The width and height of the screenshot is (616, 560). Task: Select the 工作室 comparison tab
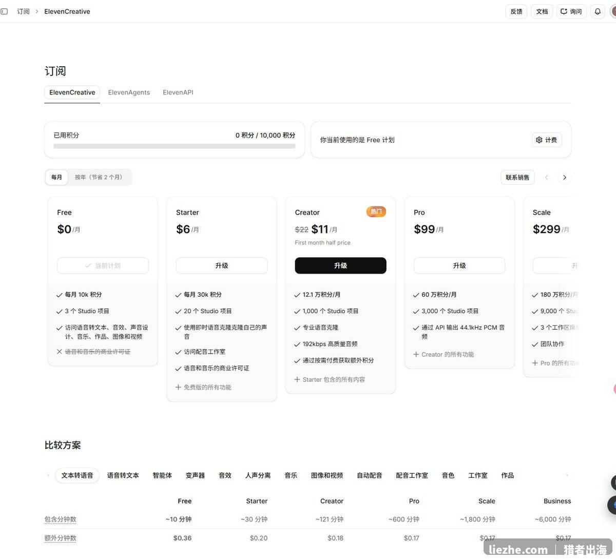[x=477, y=475]
